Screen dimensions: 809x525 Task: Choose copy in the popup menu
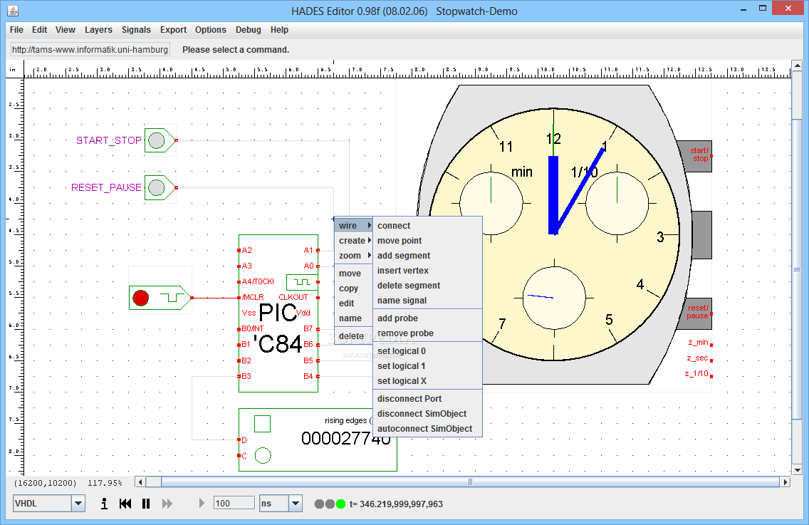click(354, 289)
